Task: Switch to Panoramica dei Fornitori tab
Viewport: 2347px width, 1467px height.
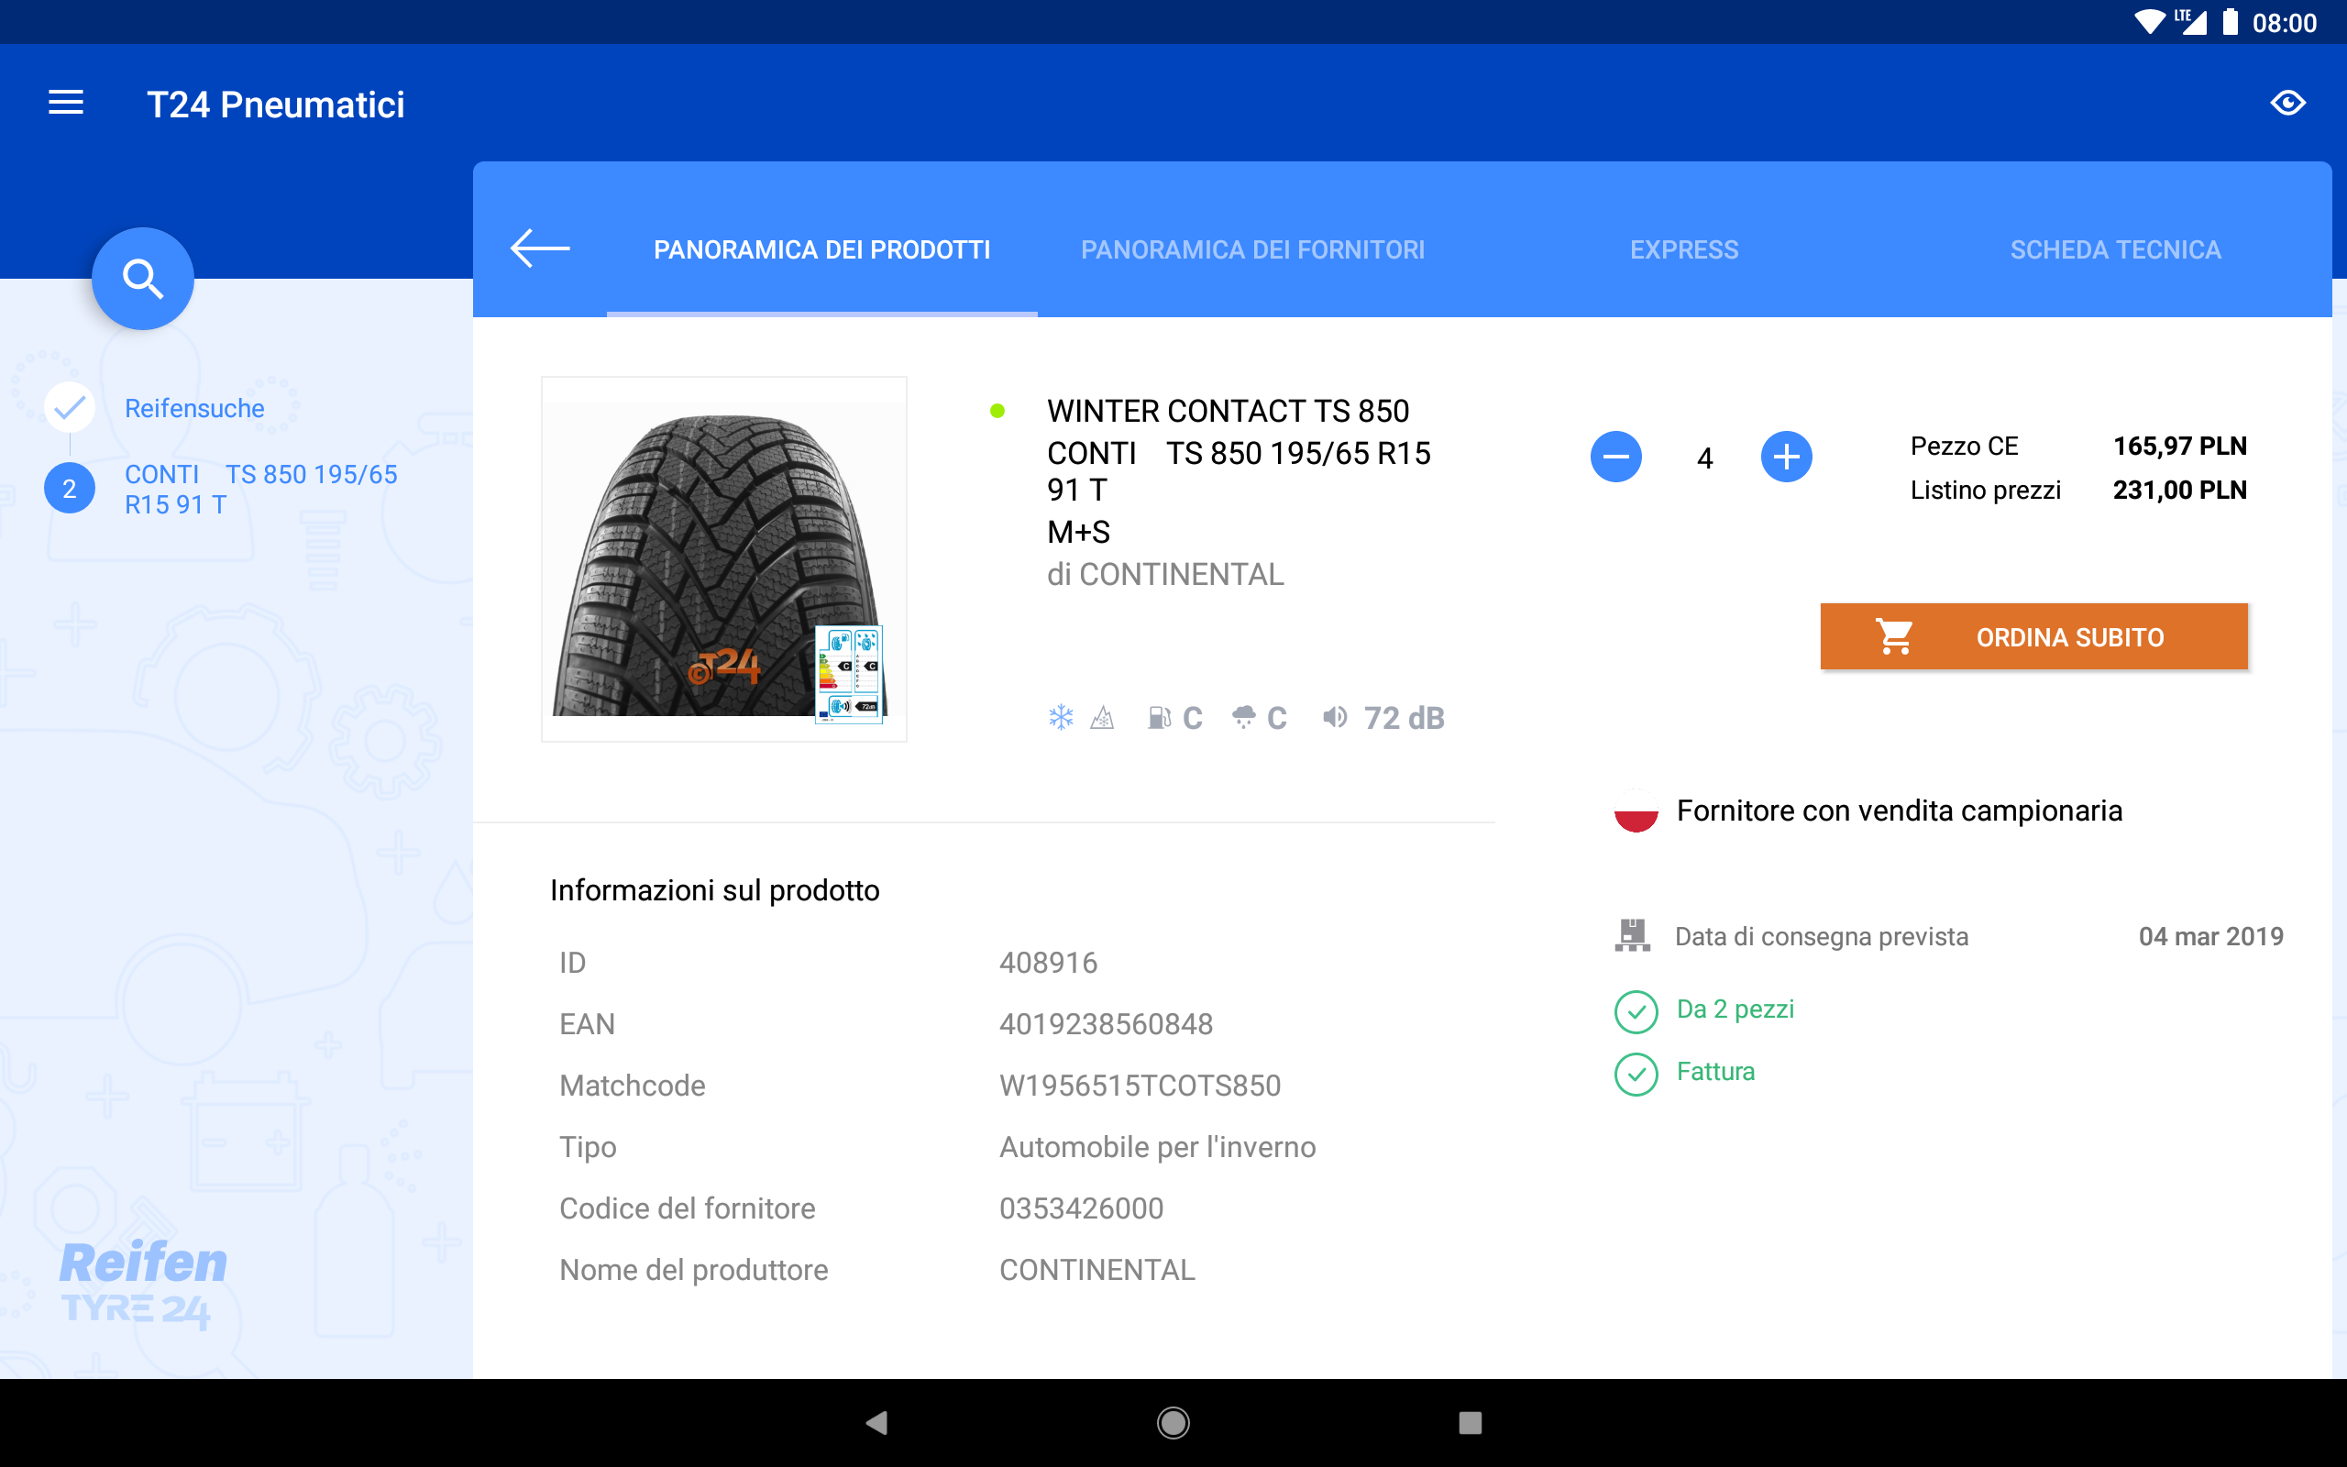Action: click(x=1252, y=249)
